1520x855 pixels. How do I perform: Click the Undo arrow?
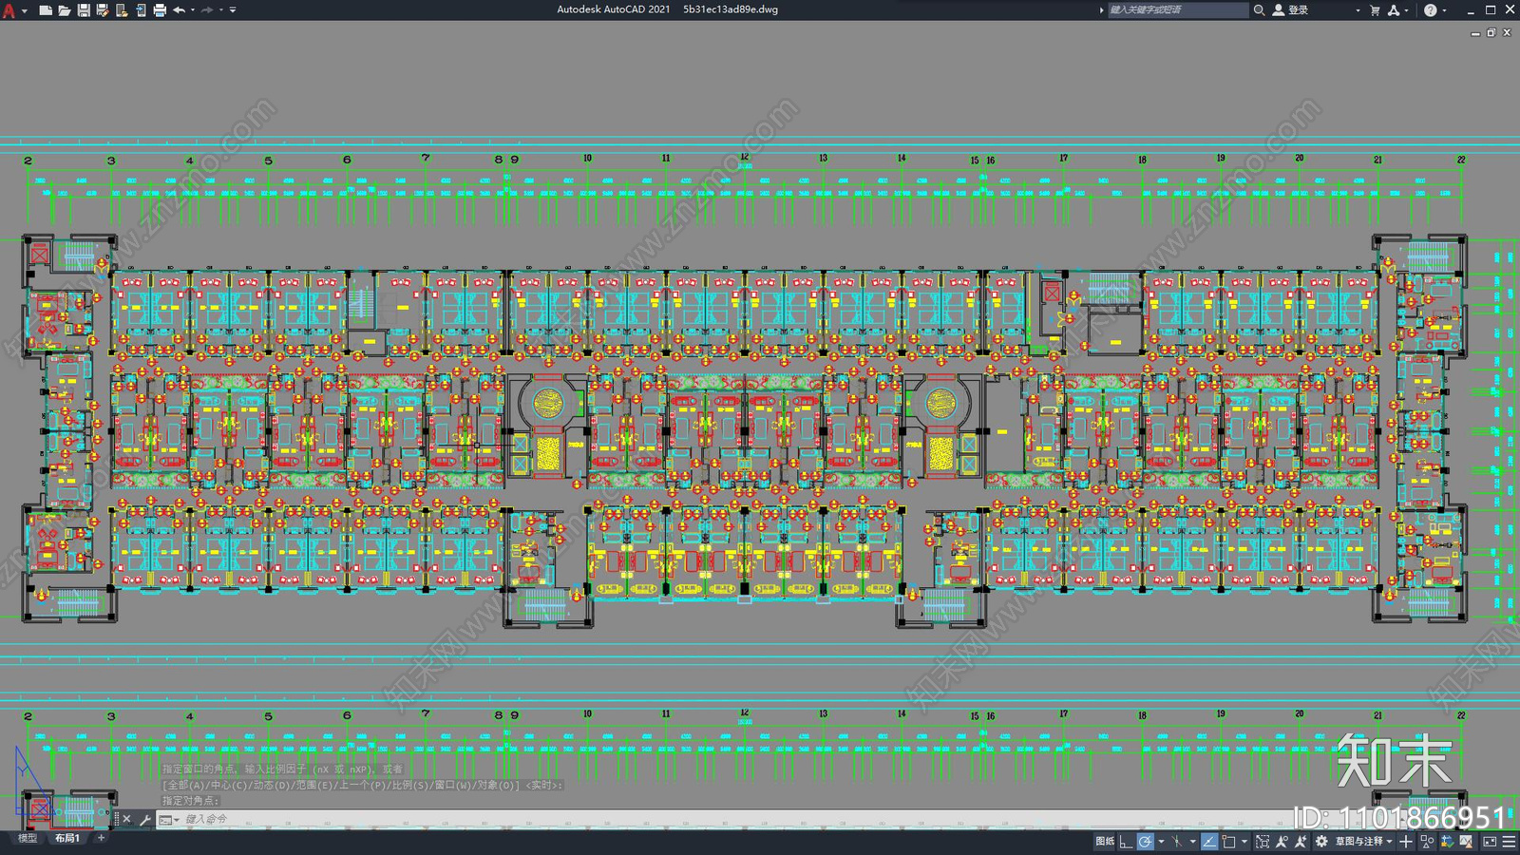click(x=179, y=9)
